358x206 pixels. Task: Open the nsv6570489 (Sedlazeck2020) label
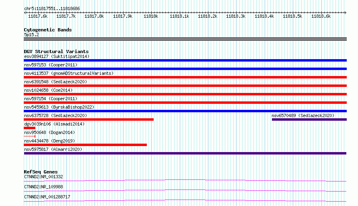tap(303, 115)
